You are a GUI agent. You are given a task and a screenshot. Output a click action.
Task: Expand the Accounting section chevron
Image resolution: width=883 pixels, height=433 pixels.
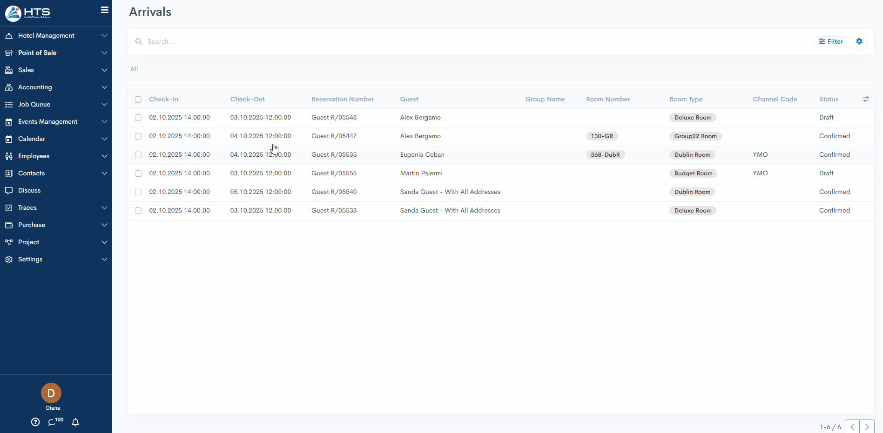pos(104,87)
